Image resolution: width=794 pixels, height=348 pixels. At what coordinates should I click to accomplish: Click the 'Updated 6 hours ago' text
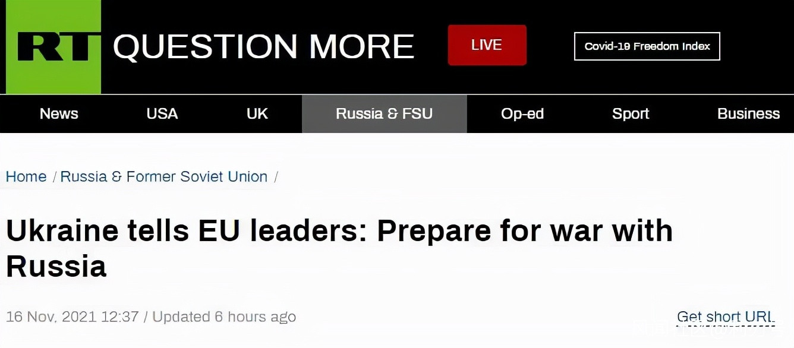[x=224, y=317]
